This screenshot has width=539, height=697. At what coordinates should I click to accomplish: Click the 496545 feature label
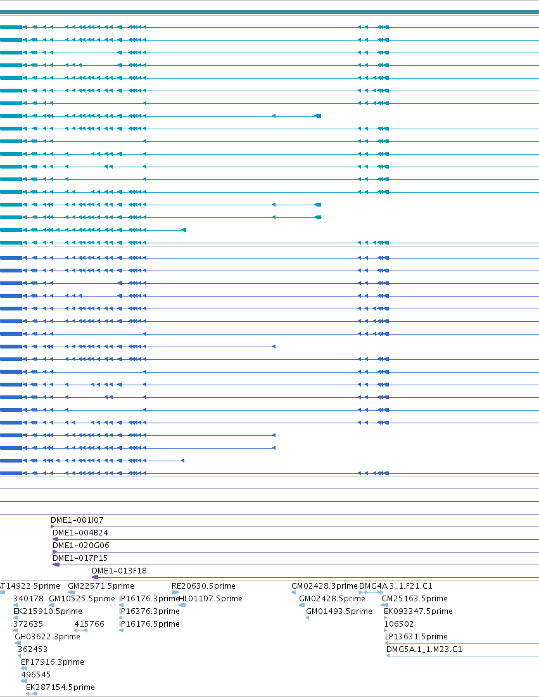tap(36, 675)
